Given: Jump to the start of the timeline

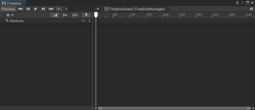Looking at the screenshot, I should click(x=20, y=9).
